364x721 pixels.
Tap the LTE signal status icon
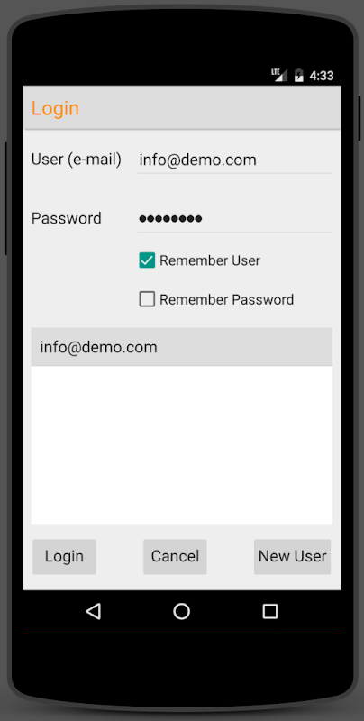tap(279, 75)
